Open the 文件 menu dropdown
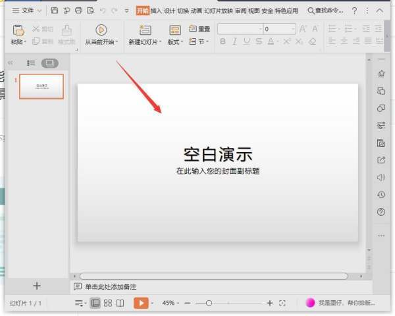This screenshot has width=395, height=316. click(x=26, y=11)
